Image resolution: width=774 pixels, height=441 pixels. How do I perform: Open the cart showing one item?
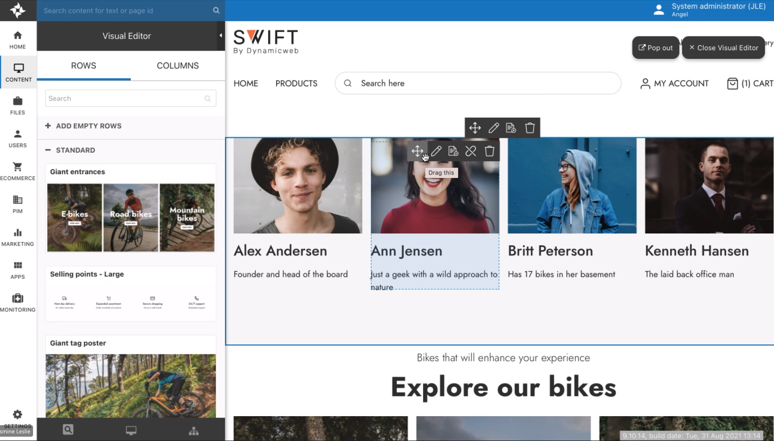(749, 83)
